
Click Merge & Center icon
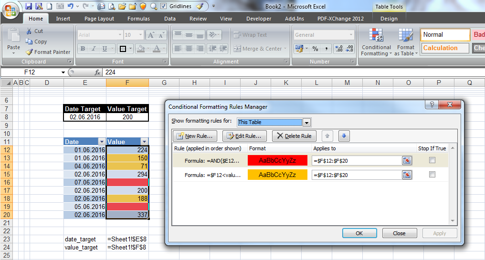coord(237,49)
